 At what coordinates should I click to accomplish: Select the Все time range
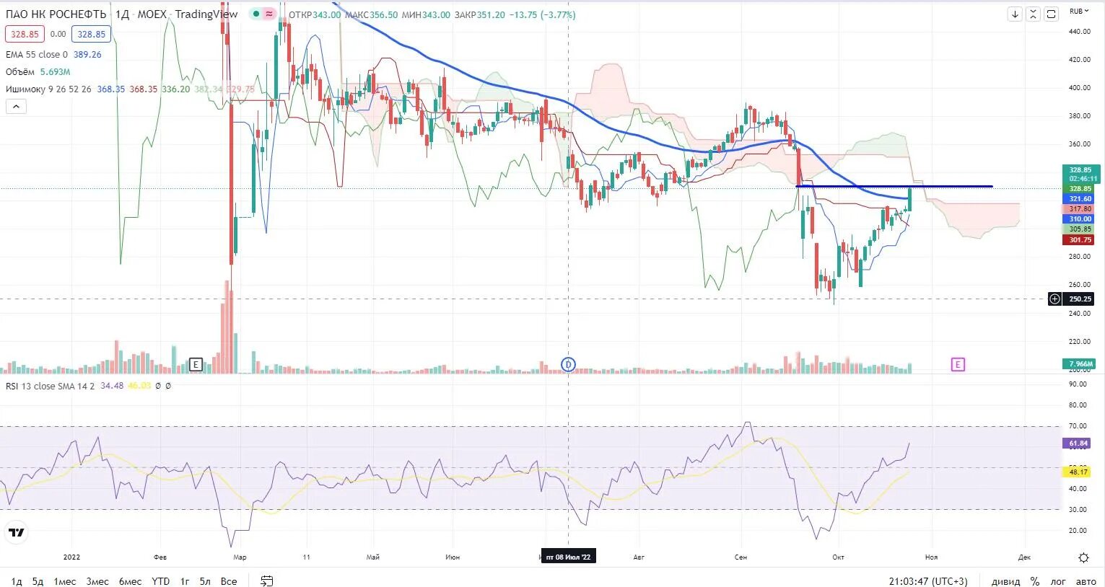pos(229,581)
